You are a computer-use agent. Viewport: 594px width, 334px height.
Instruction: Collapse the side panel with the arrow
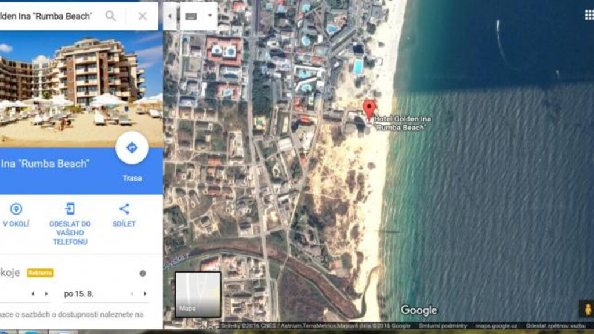tap(169, 16)
